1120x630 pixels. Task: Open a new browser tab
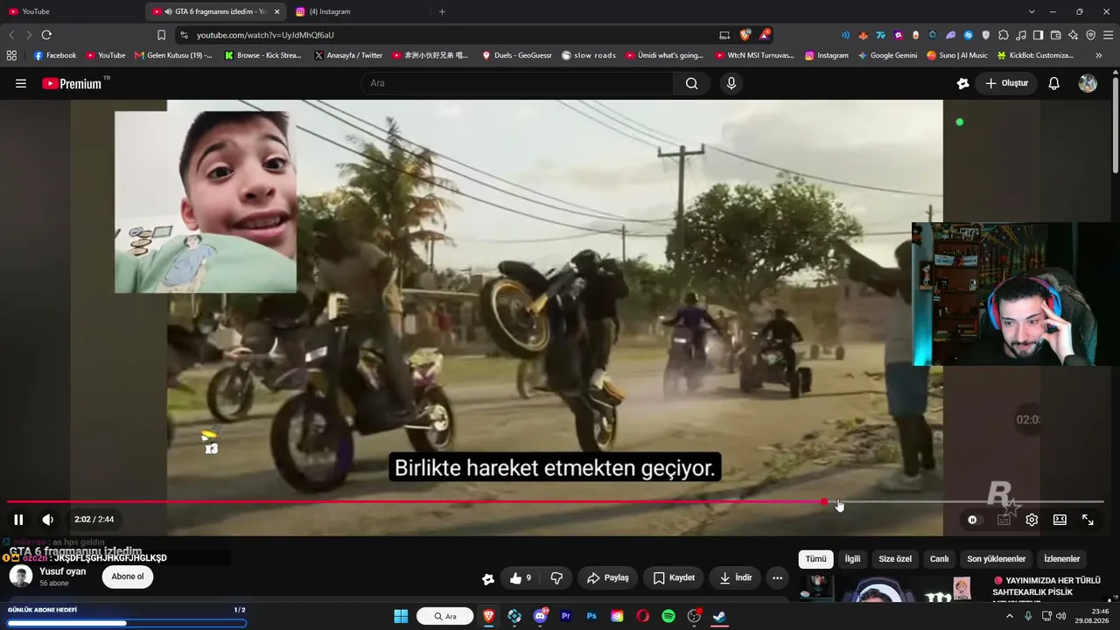[x=442, y=11]
